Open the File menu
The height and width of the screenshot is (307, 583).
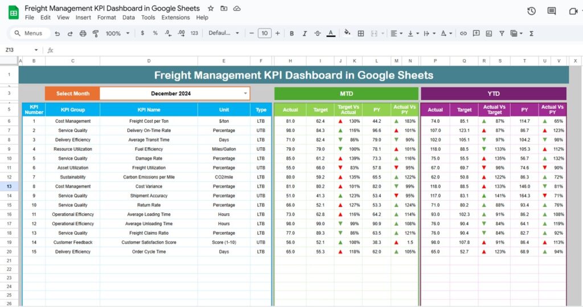click(30, 18)
